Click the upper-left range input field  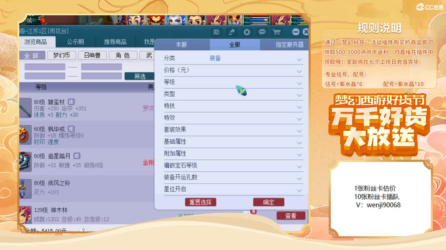point(45,67)
